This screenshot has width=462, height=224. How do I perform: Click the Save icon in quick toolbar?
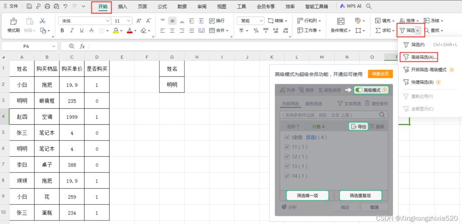29,6
